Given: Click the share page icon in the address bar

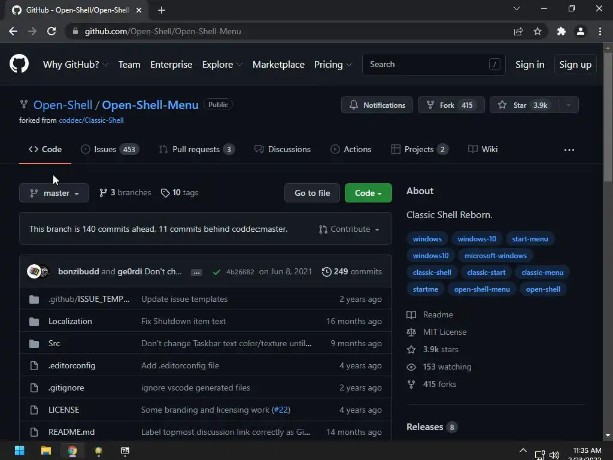Looking at the screenshot, I should click(x=518, y=31).
